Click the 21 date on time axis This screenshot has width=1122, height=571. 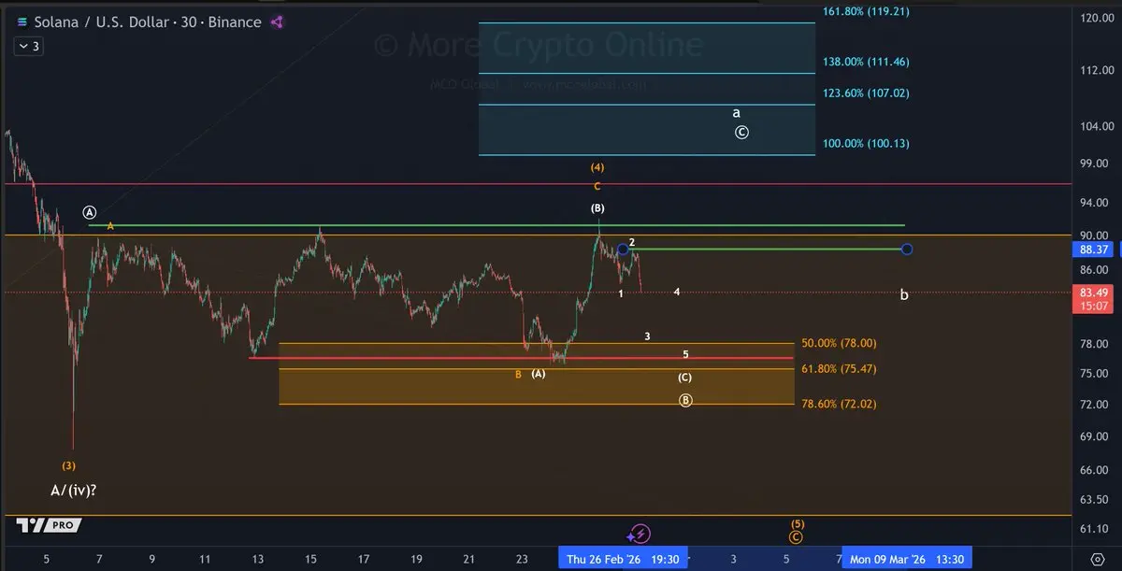click(470, 559)
